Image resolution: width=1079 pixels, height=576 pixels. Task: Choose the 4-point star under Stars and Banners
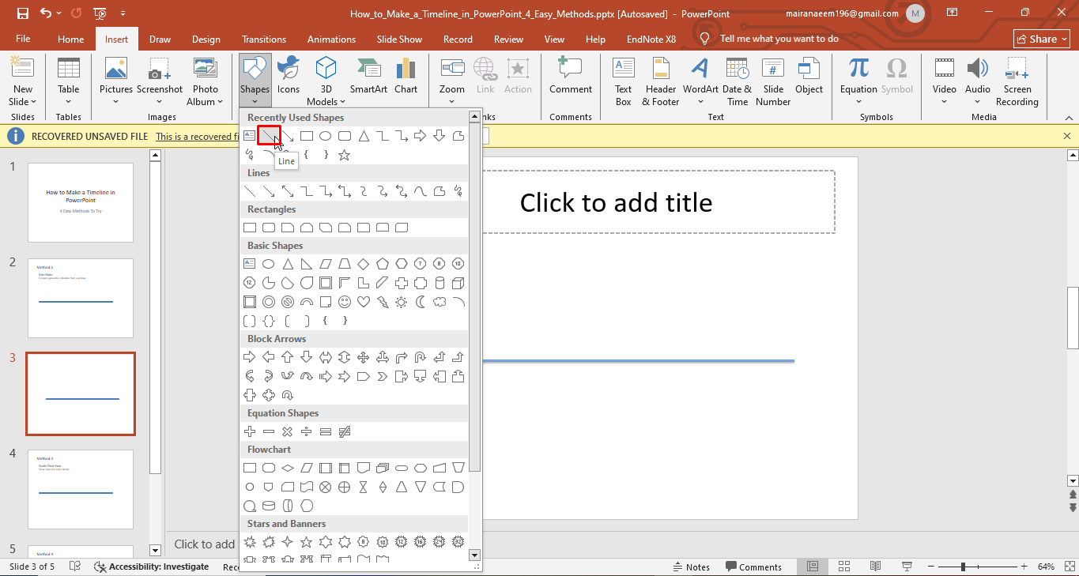[288, 542]
